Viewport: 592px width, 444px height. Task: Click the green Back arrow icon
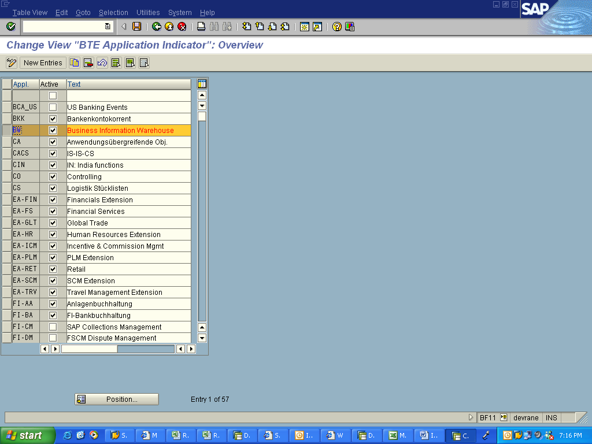coord(156,27)
